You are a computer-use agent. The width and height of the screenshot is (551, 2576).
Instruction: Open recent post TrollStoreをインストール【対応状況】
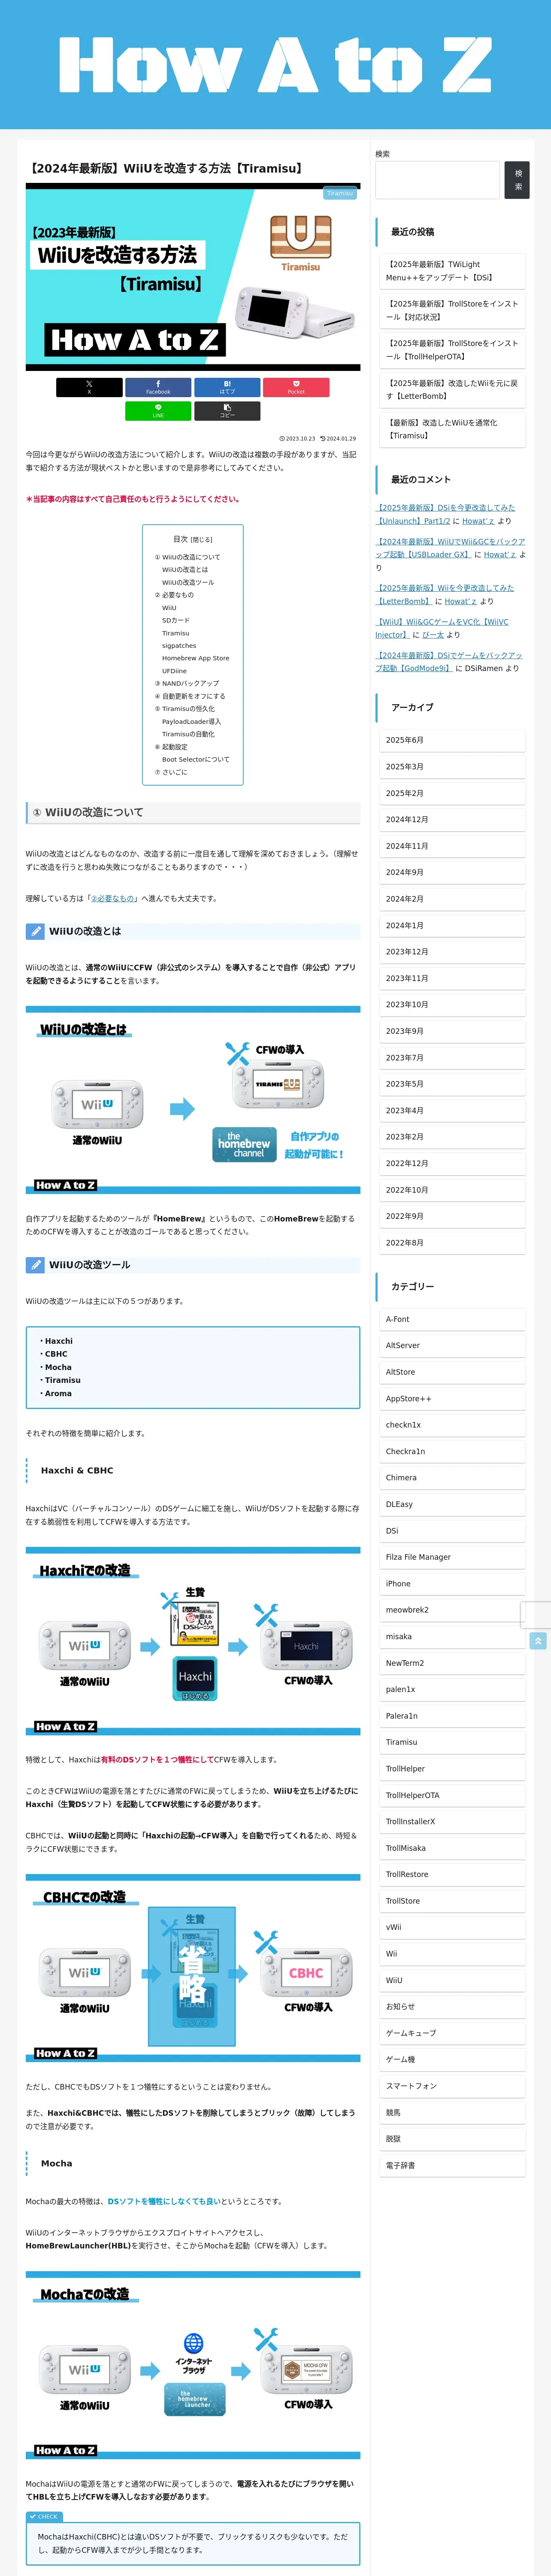452,310
